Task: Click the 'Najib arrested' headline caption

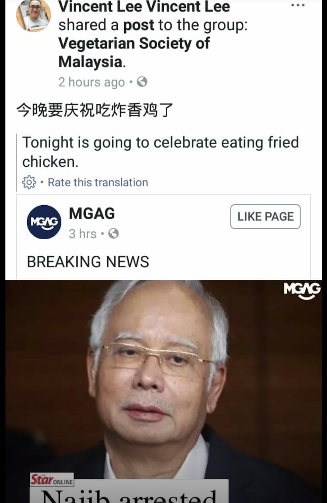Action: [129, 495]
